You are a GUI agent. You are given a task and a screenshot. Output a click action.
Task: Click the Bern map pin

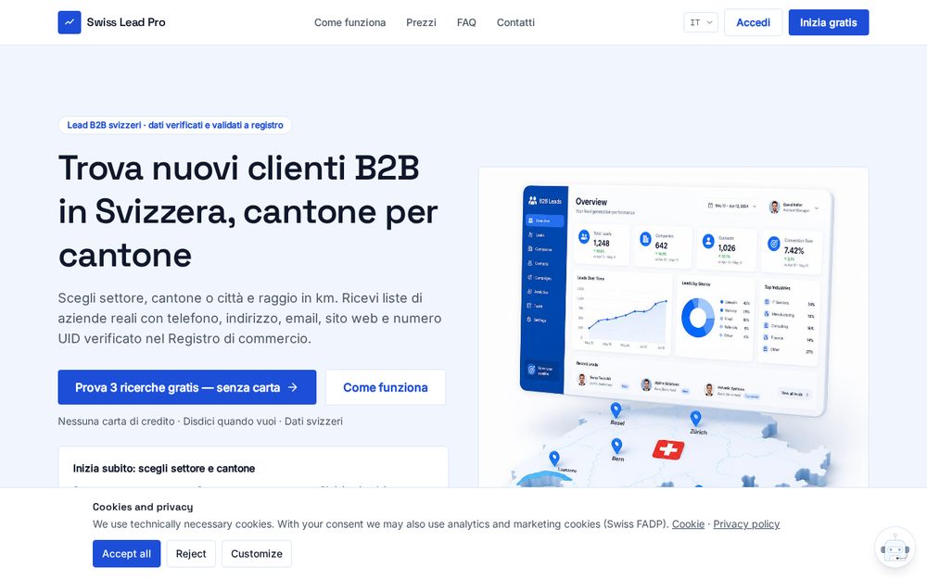pos(616,446)
